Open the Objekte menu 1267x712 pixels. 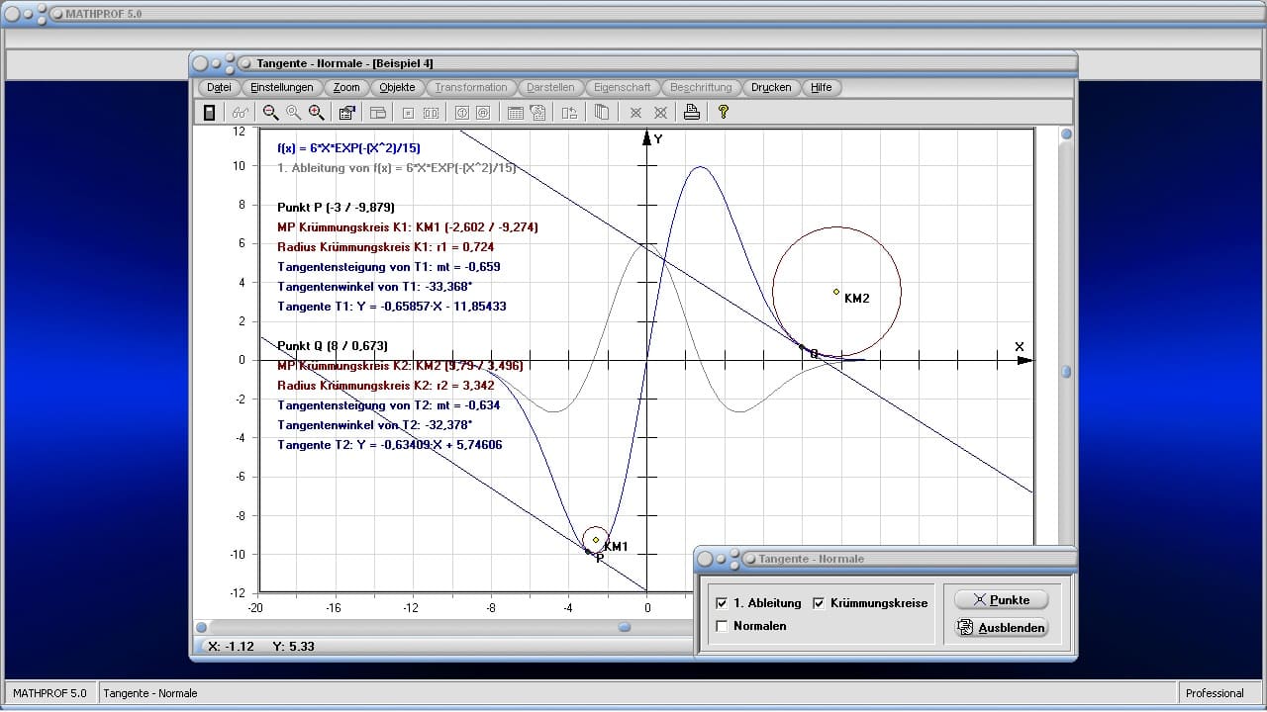(398, 87)
